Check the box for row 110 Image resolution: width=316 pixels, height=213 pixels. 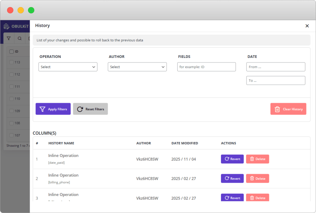click(12, 99)
